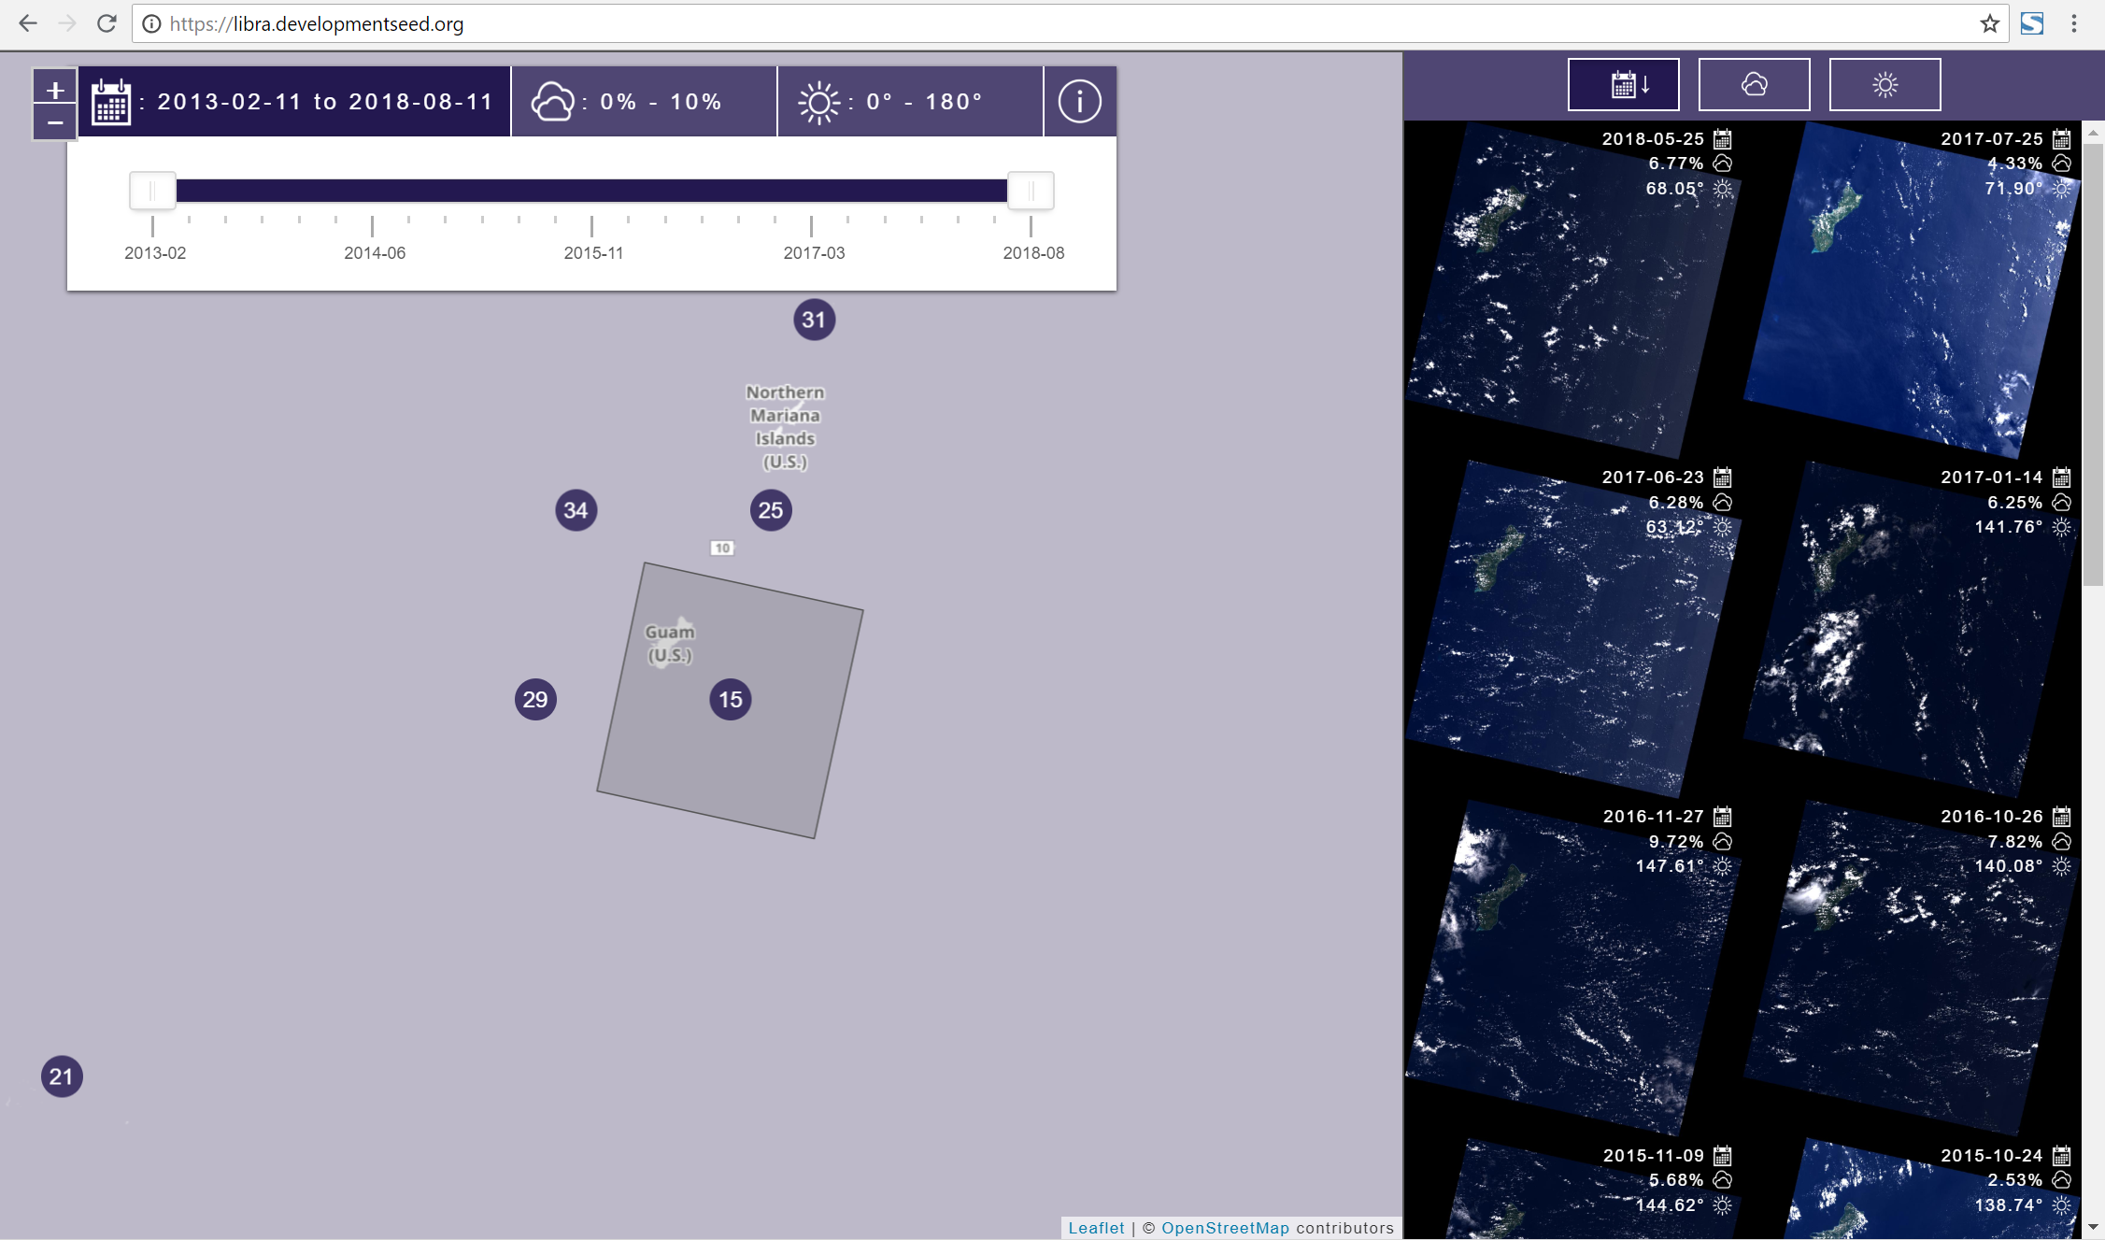
Task: Select the right date slider handle
Action: coord(1031,191)
